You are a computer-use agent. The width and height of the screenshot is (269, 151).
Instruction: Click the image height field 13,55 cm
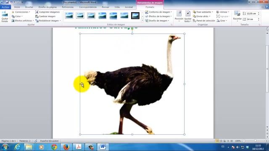(251, 13)
